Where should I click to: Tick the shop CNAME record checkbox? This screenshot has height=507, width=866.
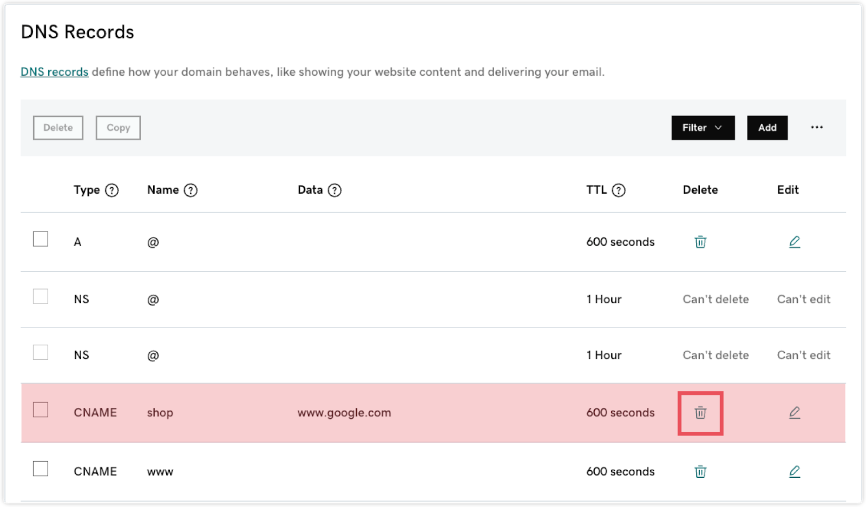(41, 410)
